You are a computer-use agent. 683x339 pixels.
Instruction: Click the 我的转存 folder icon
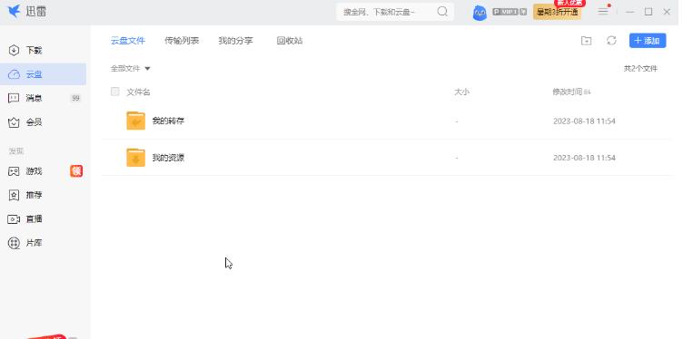point(135,121)
